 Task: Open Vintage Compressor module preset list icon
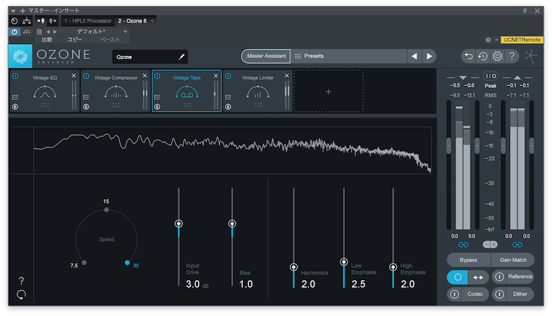(x=86, y=97)
